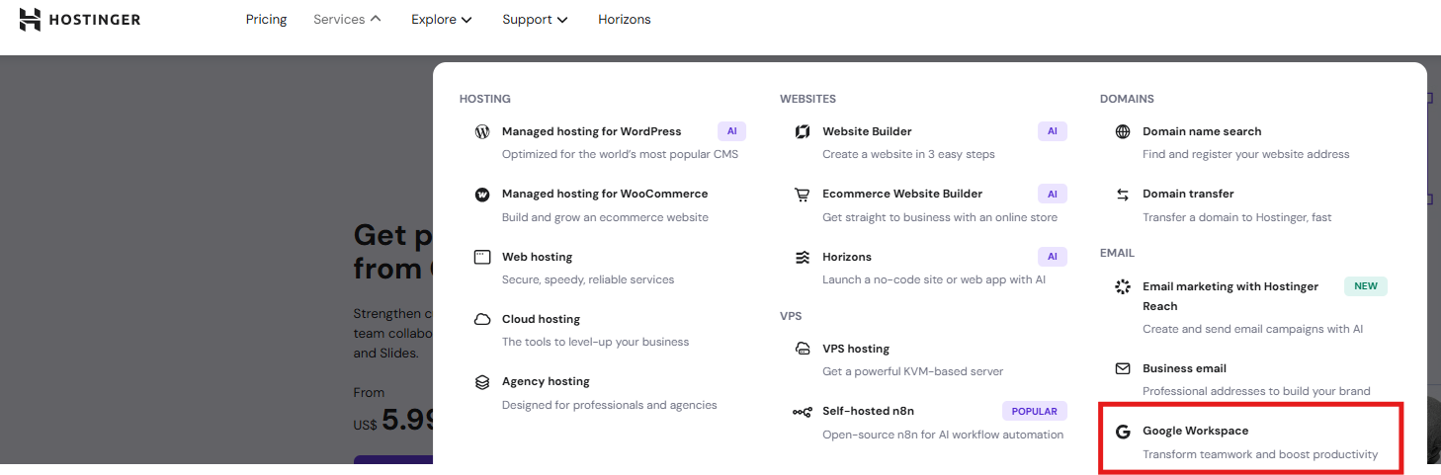The height and width of the screenshot is (475, 1441).
Task: Click the Domain transfer arrows icon
Action: pyautogui.click(x=1123, y=195)
